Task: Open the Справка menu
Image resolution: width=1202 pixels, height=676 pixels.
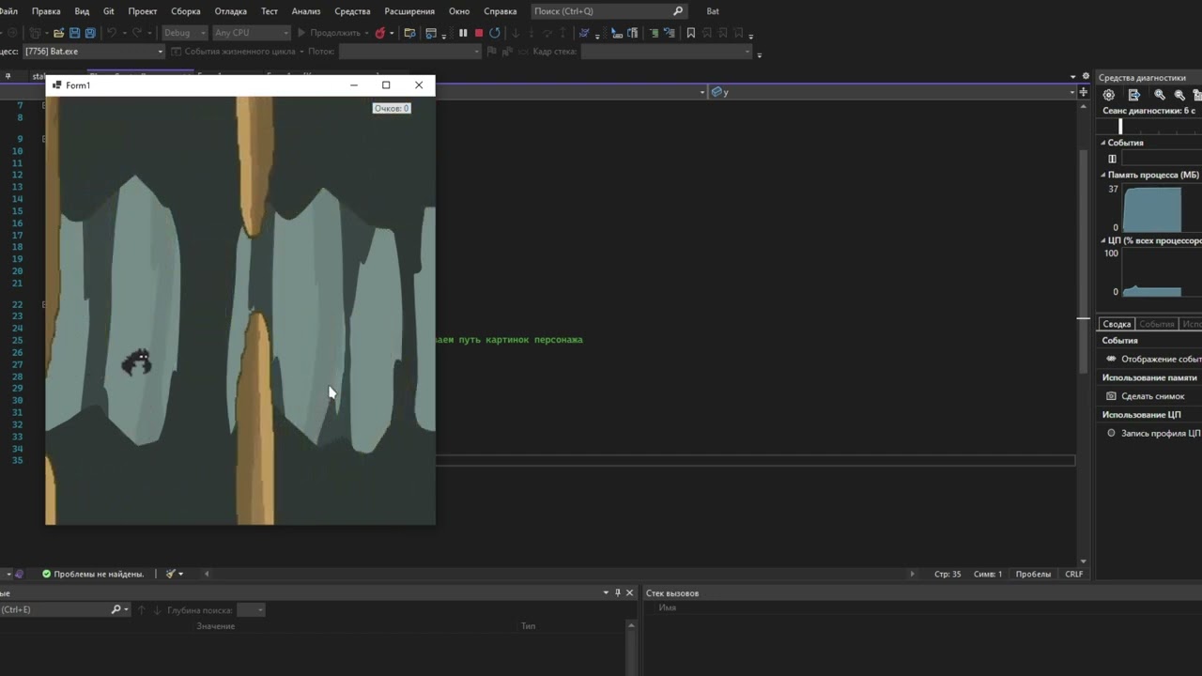Action: 500,11
